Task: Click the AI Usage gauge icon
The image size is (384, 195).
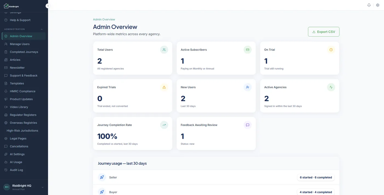Action: (6, 162)
